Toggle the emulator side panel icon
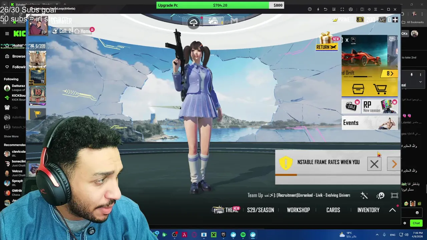 pos(362,9)
